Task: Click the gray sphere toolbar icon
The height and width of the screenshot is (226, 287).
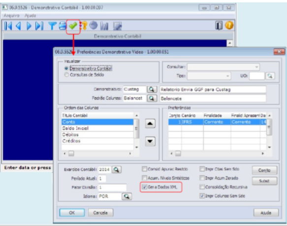Action: [x=94, y=26]
